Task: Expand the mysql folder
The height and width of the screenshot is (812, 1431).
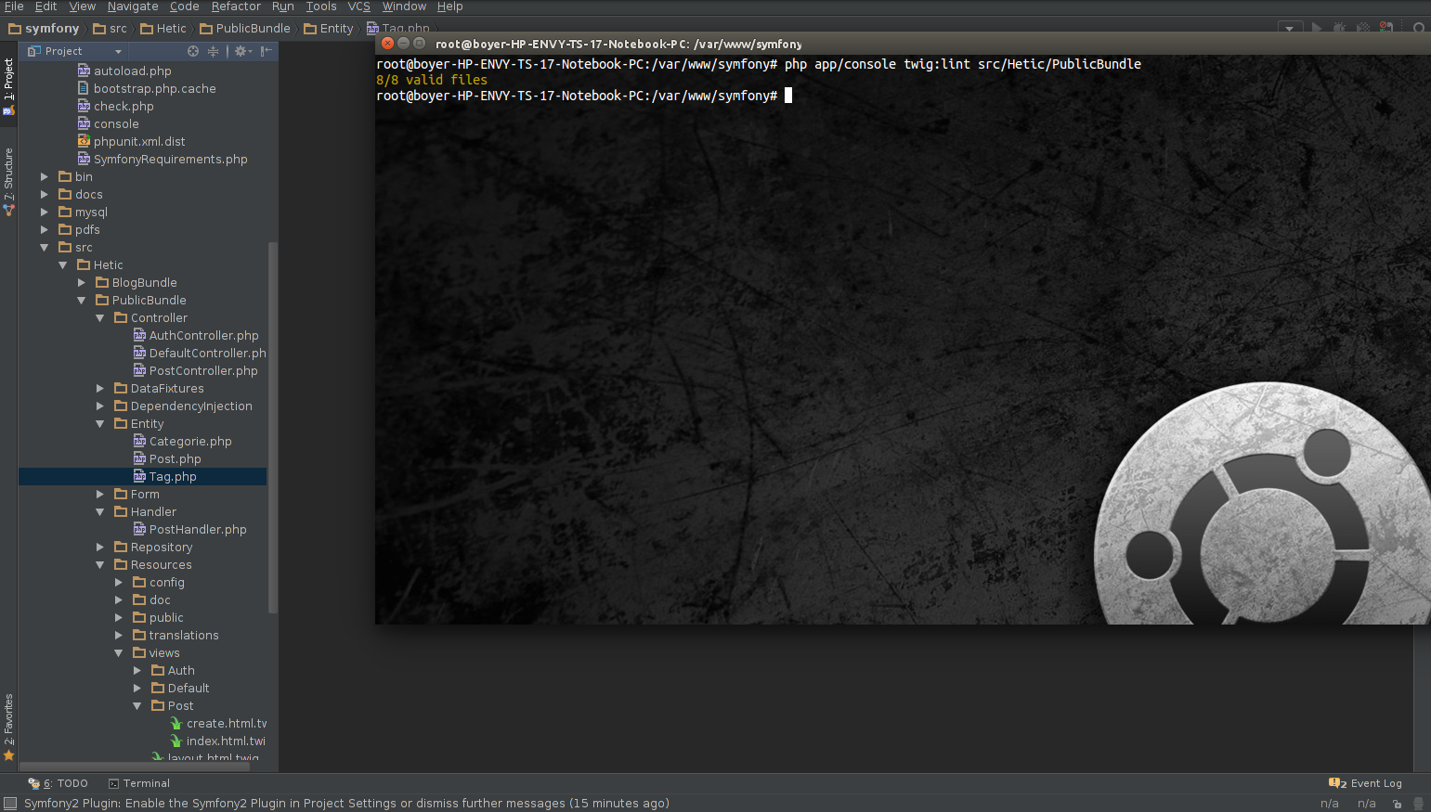Action: point(44,212)
